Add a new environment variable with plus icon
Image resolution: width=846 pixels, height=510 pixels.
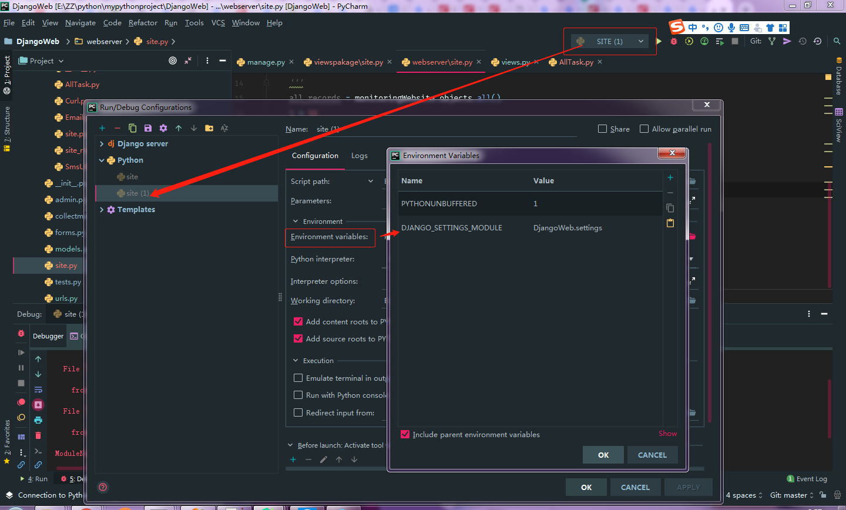coord(670,177)
